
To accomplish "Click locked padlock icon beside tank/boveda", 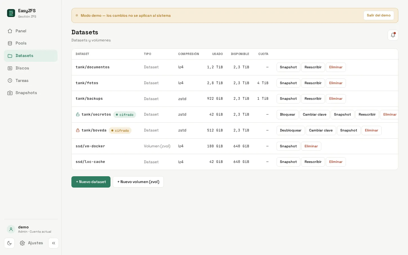I will pos(78,130).
